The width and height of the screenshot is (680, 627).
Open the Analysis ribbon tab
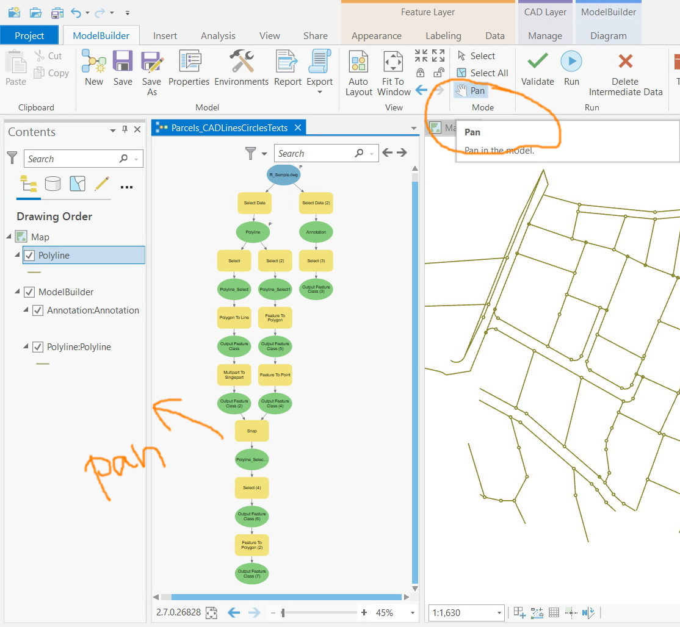click(x=218, y=35)
